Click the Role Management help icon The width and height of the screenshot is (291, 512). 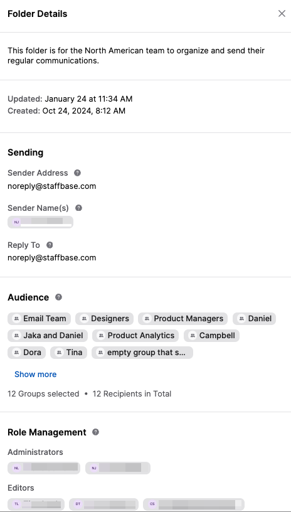tap(95, 432)
